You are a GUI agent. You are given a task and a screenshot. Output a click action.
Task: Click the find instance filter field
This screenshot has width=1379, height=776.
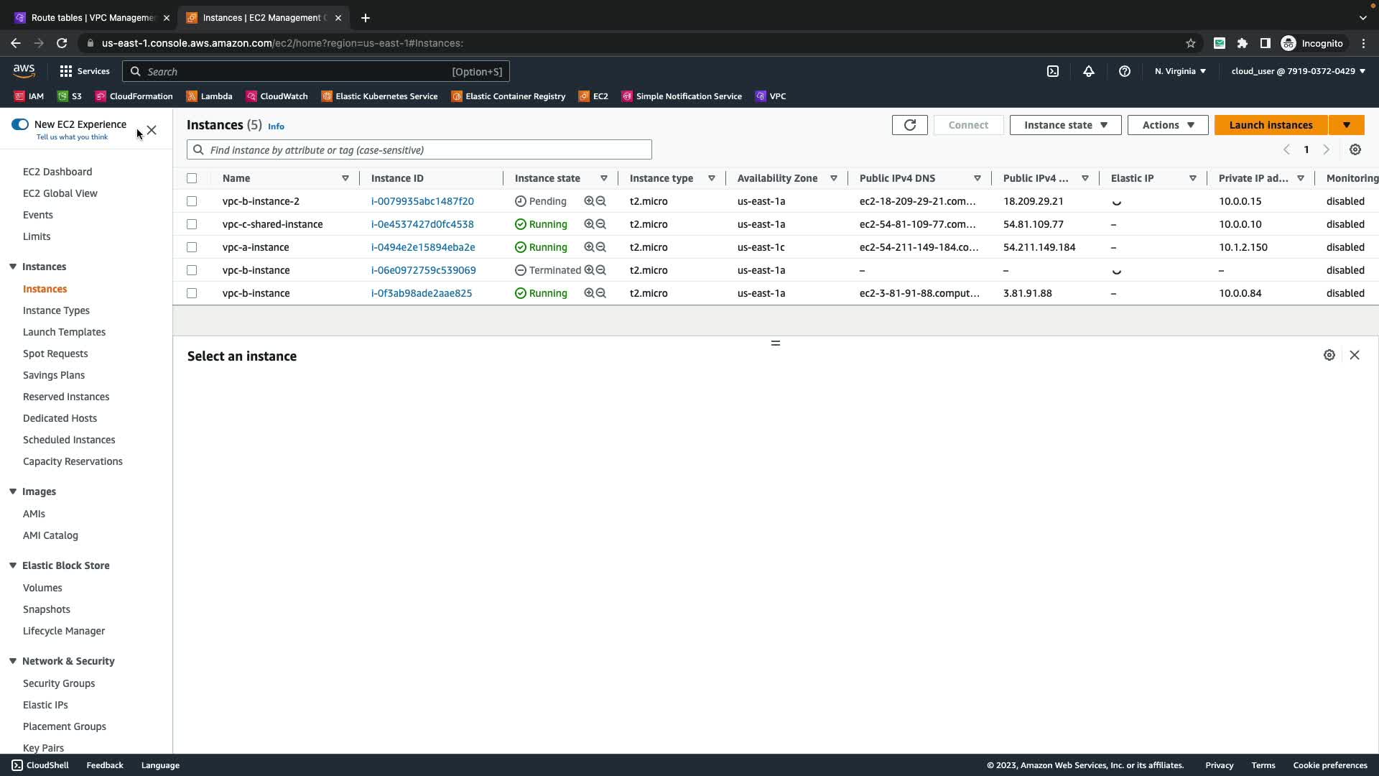(x=419, y=150)
